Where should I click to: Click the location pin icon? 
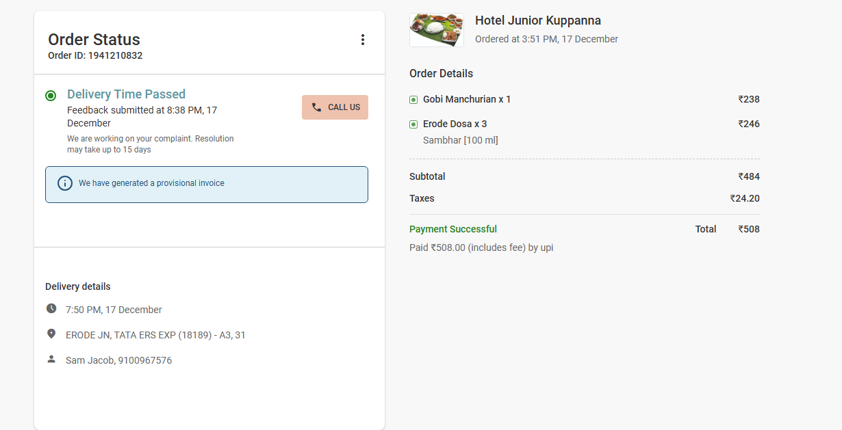pyautogui.click(x=51, y=334)
